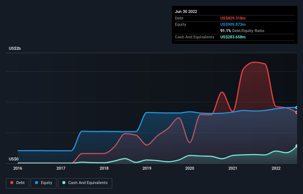The width and height of the screenshot is (303, 194).
Task: Click the US$829.318m debt value
Action: [233, 18]
